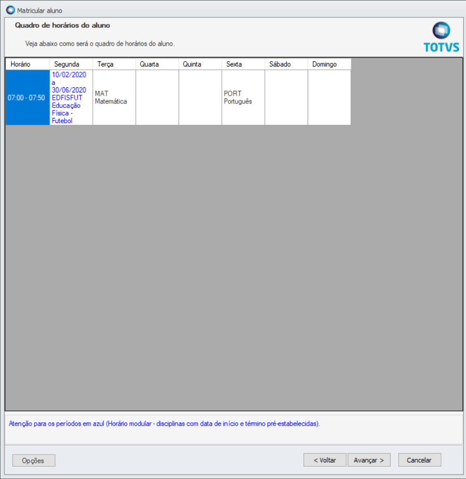Open the Opções button
466x479 pixels.
(33, 460)
